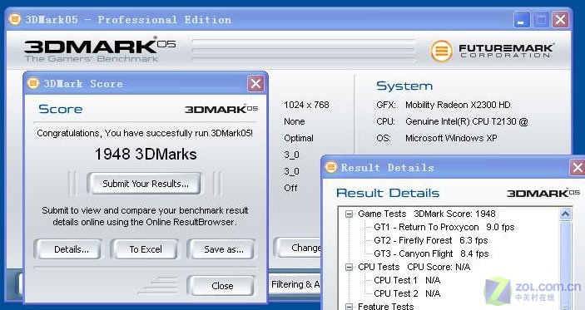This screenshot has width=585, height=310.
Task: Click the Result Details window title icon
Action: [331, 167]
